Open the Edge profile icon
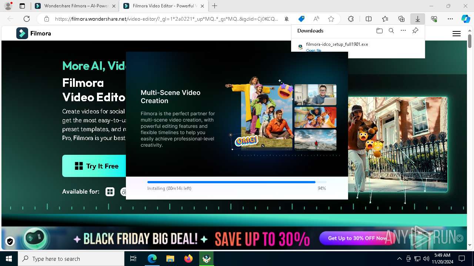474x266 pixels. point(8,6)
